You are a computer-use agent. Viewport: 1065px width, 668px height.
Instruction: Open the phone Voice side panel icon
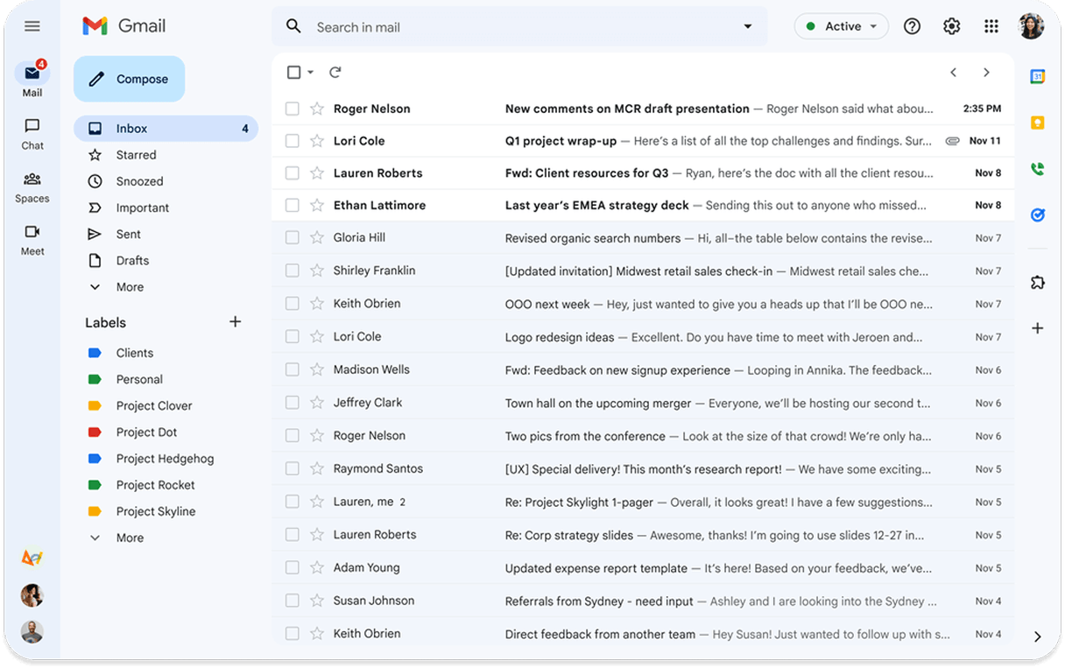coord(1038,169)
